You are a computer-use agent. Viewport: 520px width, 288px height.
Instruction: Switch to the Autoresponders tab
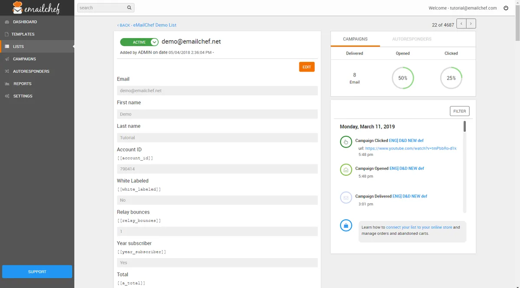click(x=412, y=39)
